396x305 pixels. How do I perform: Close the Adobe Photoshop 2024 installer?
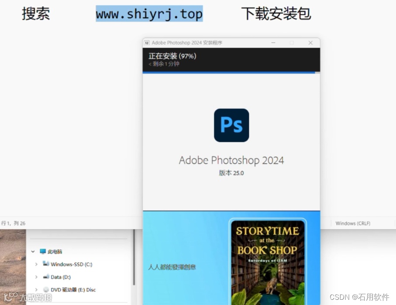[x=310, y=43]
